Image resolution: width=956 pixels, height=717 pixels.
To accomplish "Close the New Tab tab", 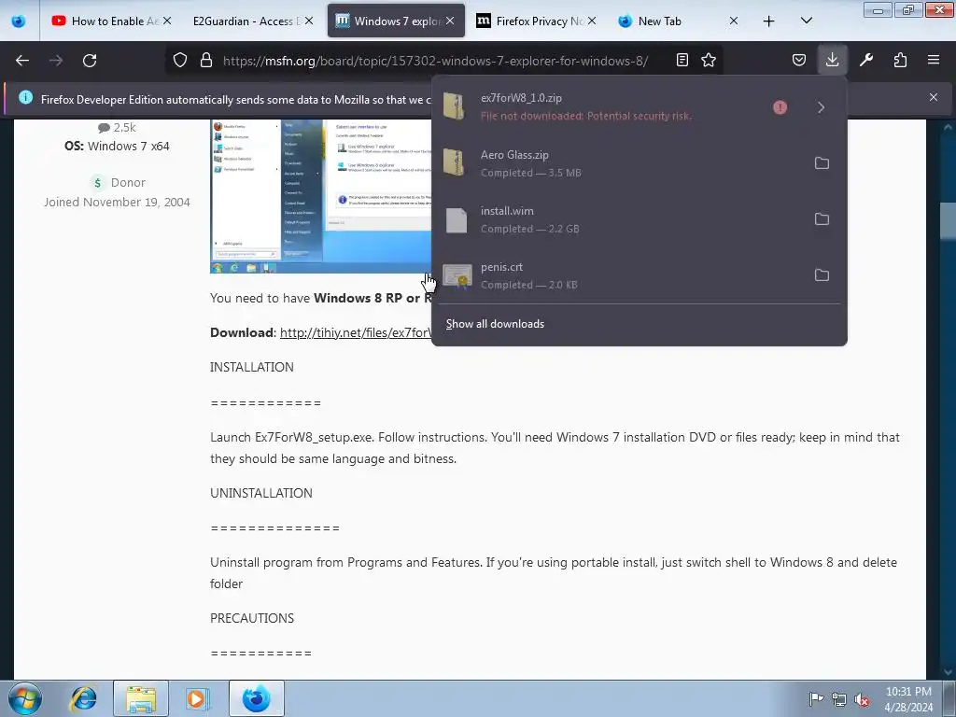I will [x=734, y=21].
